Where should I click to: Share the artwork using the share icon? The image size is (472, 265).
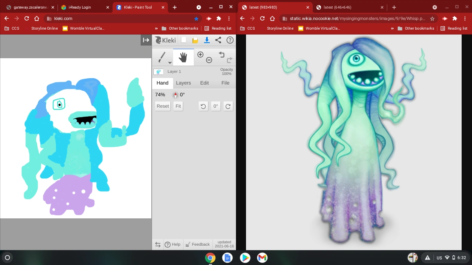(218, 40)
